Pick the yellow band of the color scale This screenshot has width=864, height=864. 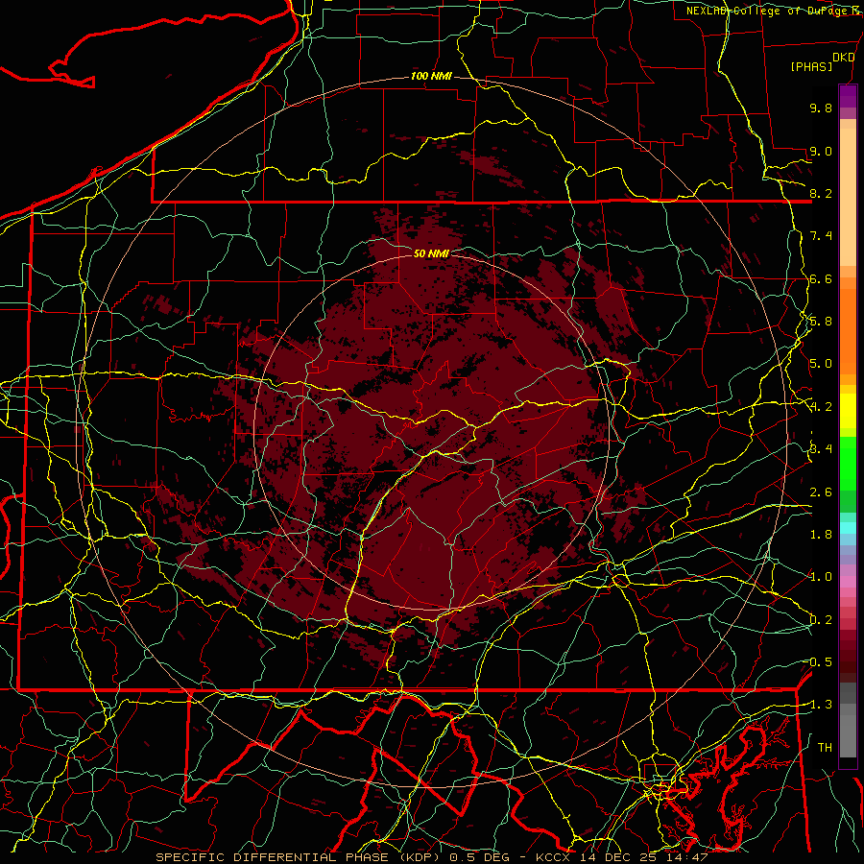tap(848, 411)
